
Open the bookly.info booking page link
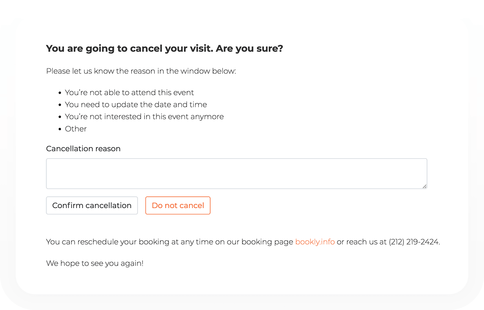point(315,242)
